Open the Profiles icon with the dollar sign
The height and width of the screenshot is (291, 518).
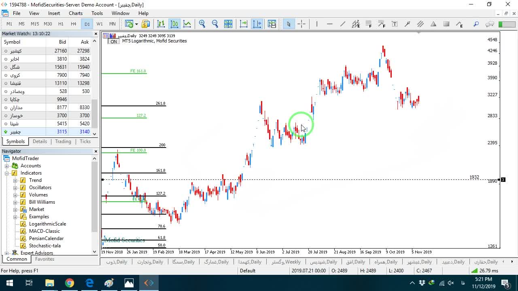[x=146, y=24]
